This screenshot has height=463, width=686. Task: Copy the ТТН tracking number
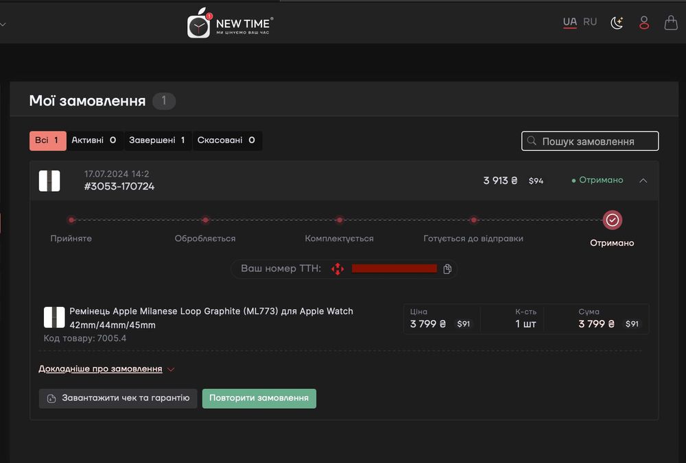447,268
